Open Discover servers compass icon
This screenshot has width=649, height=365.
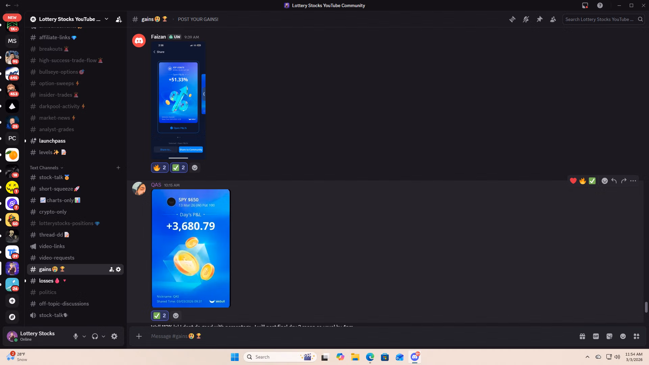[12, 317]
